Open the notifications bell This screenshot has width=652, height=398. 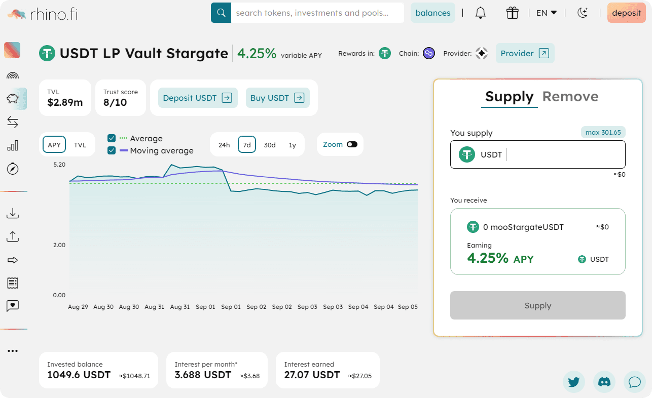[x=481, y=13]
